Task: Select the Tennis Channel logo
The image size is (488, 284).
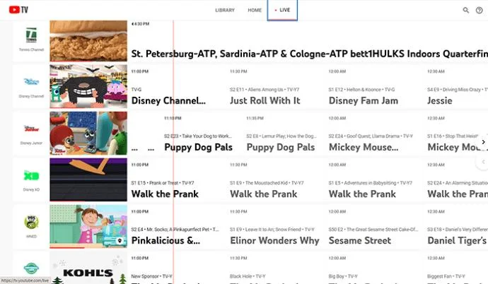Action: pos(31,35)
